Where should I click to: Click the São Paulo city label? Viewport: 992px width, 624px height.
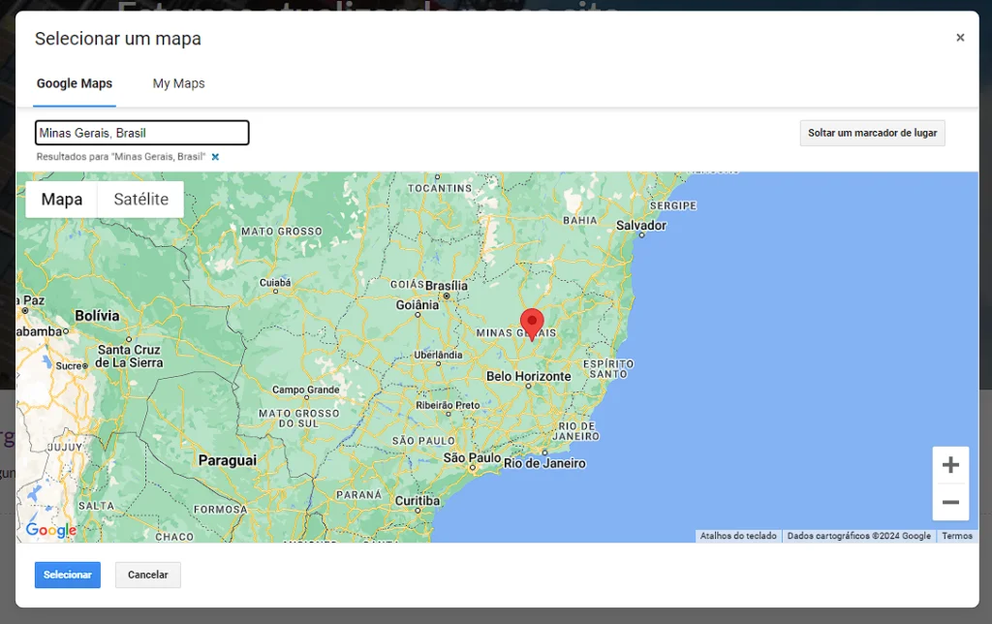click(472, 457)
